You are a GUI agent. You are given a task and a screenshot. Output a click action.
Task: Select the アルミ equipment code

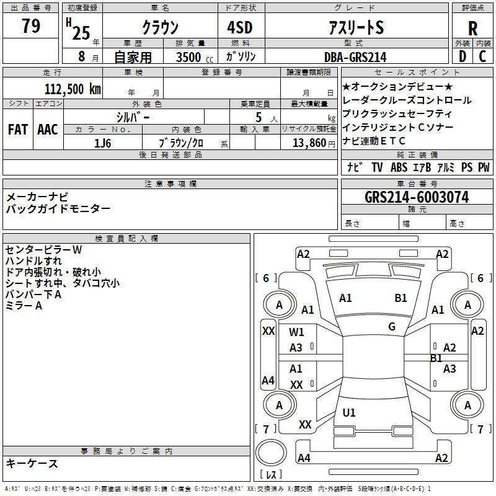tap(446, 167)
